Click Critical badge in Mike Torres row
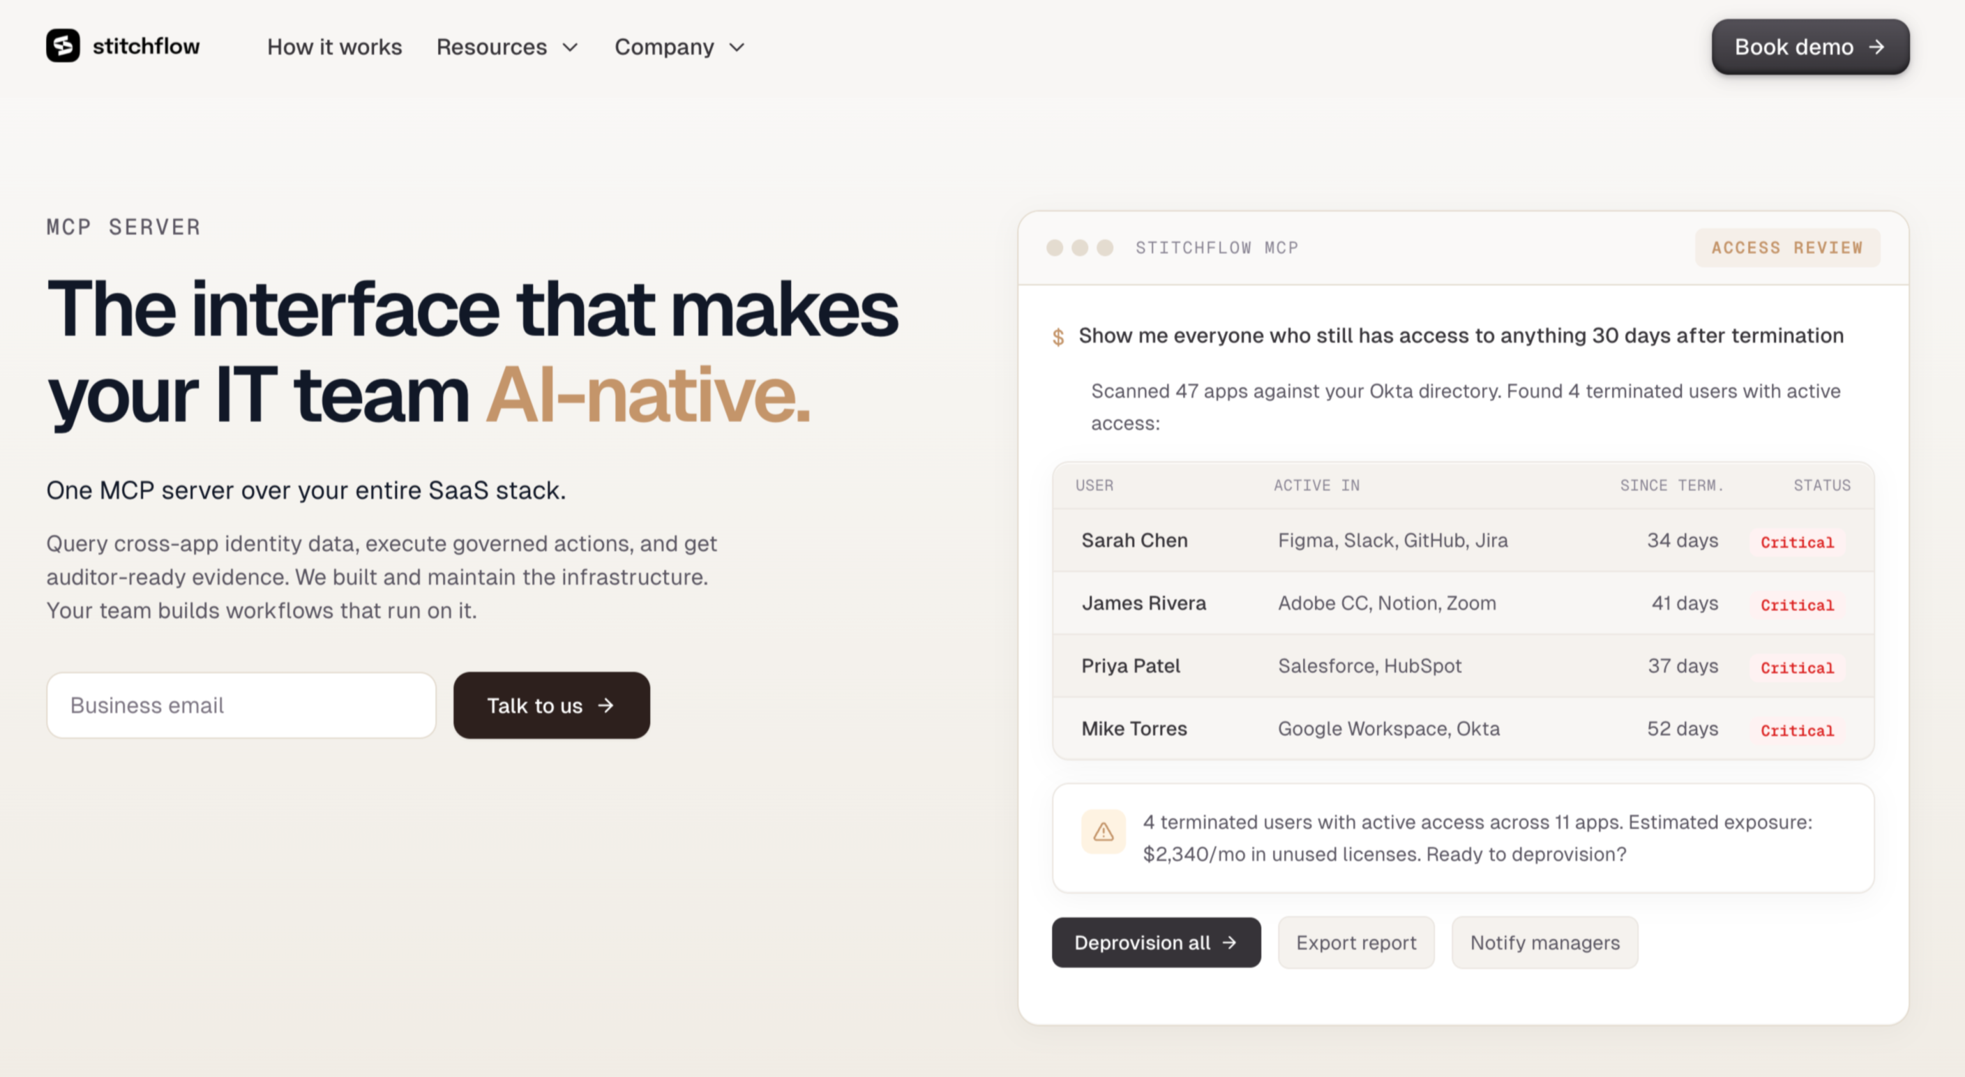The image size is (1965, 1077). coord(1796,730)
